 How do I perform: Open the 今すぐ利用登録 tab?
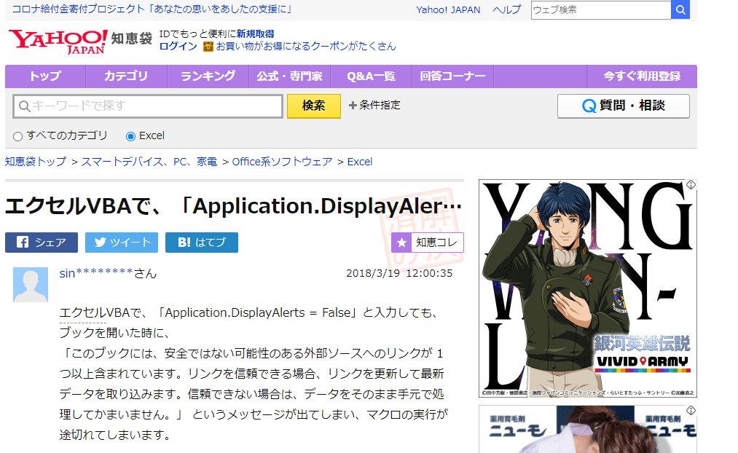(x=642, y=76)
